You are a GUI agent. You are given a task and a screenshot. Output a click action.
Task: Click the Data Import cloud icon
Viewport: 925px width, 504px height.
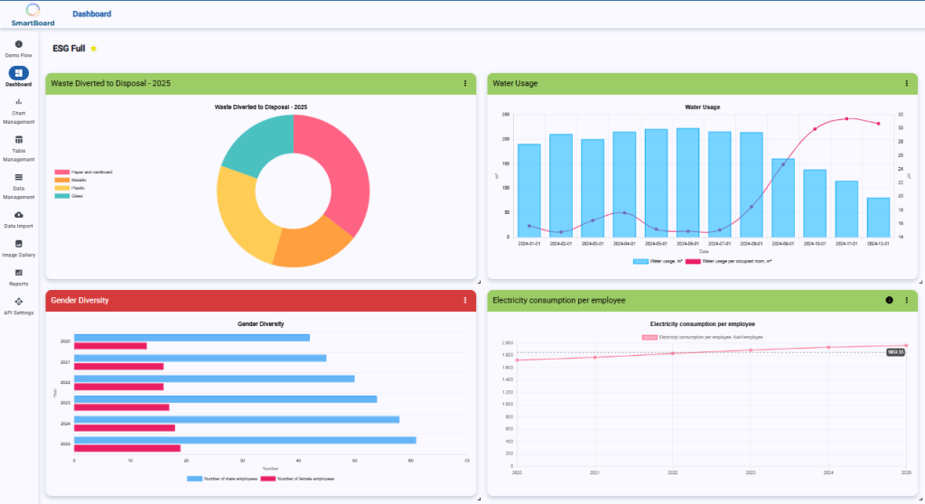(19, 215)
